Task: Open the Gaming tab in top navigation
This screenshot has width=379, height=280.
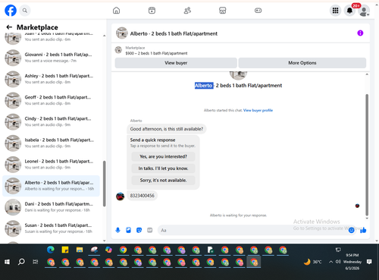Action: click(x=258, y=11)
